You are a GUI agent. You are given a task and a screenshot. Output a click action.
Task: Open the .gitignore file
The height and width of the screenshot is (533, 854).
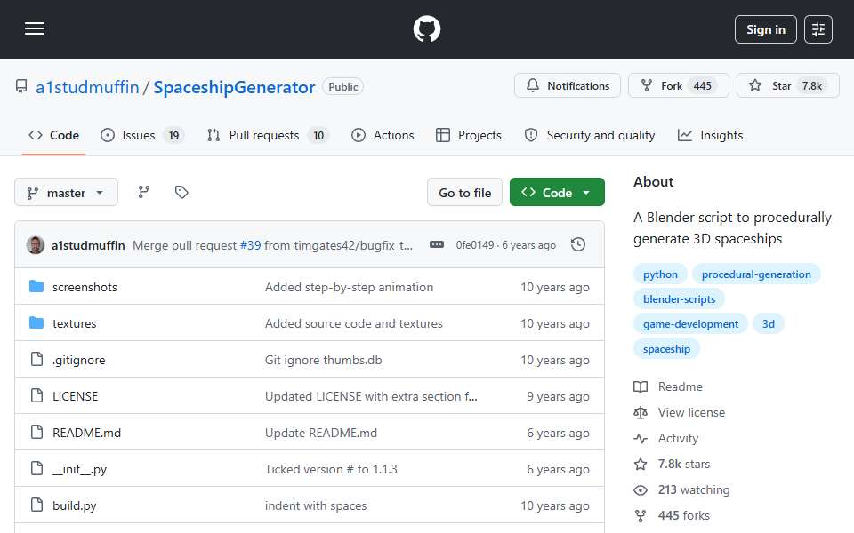point(78,360)
